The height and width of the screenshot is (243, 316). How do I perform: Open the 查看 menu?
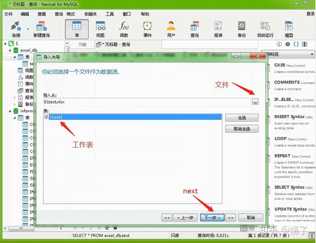42,14
